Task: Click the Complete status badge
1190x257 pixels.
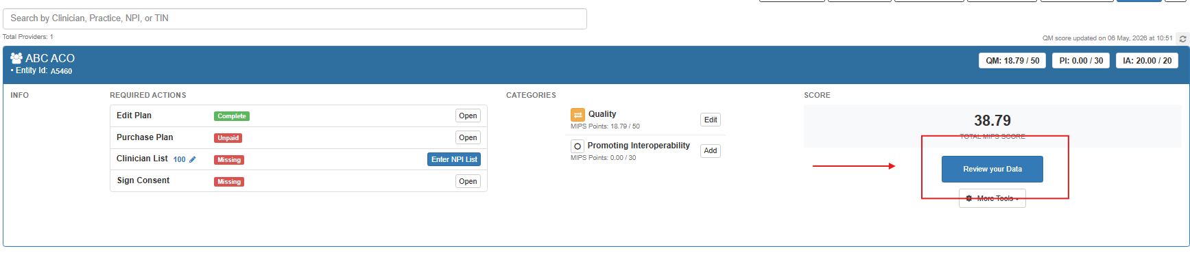Action: tap(232, 116)
